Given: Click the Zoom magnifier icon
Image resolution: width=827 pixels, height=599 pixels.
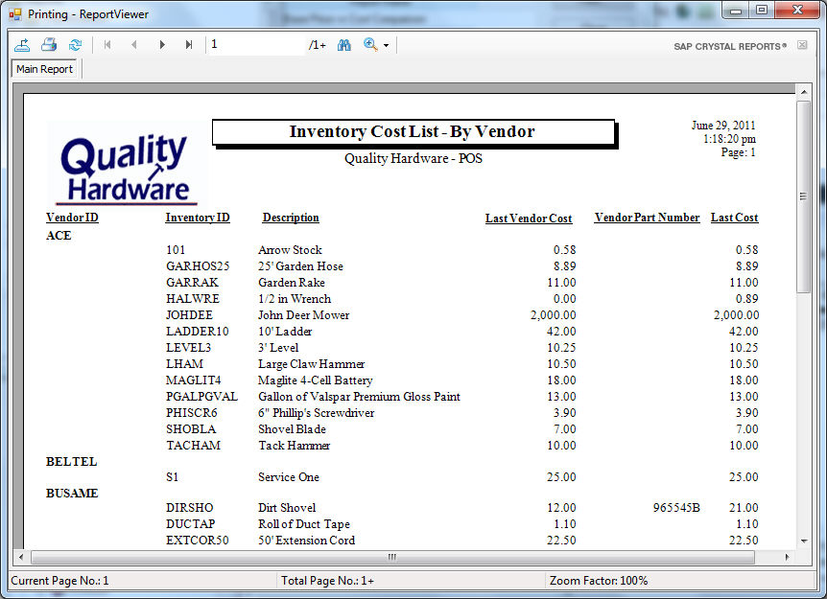Looking at the screenshot, I should click(x=370, y=45).
